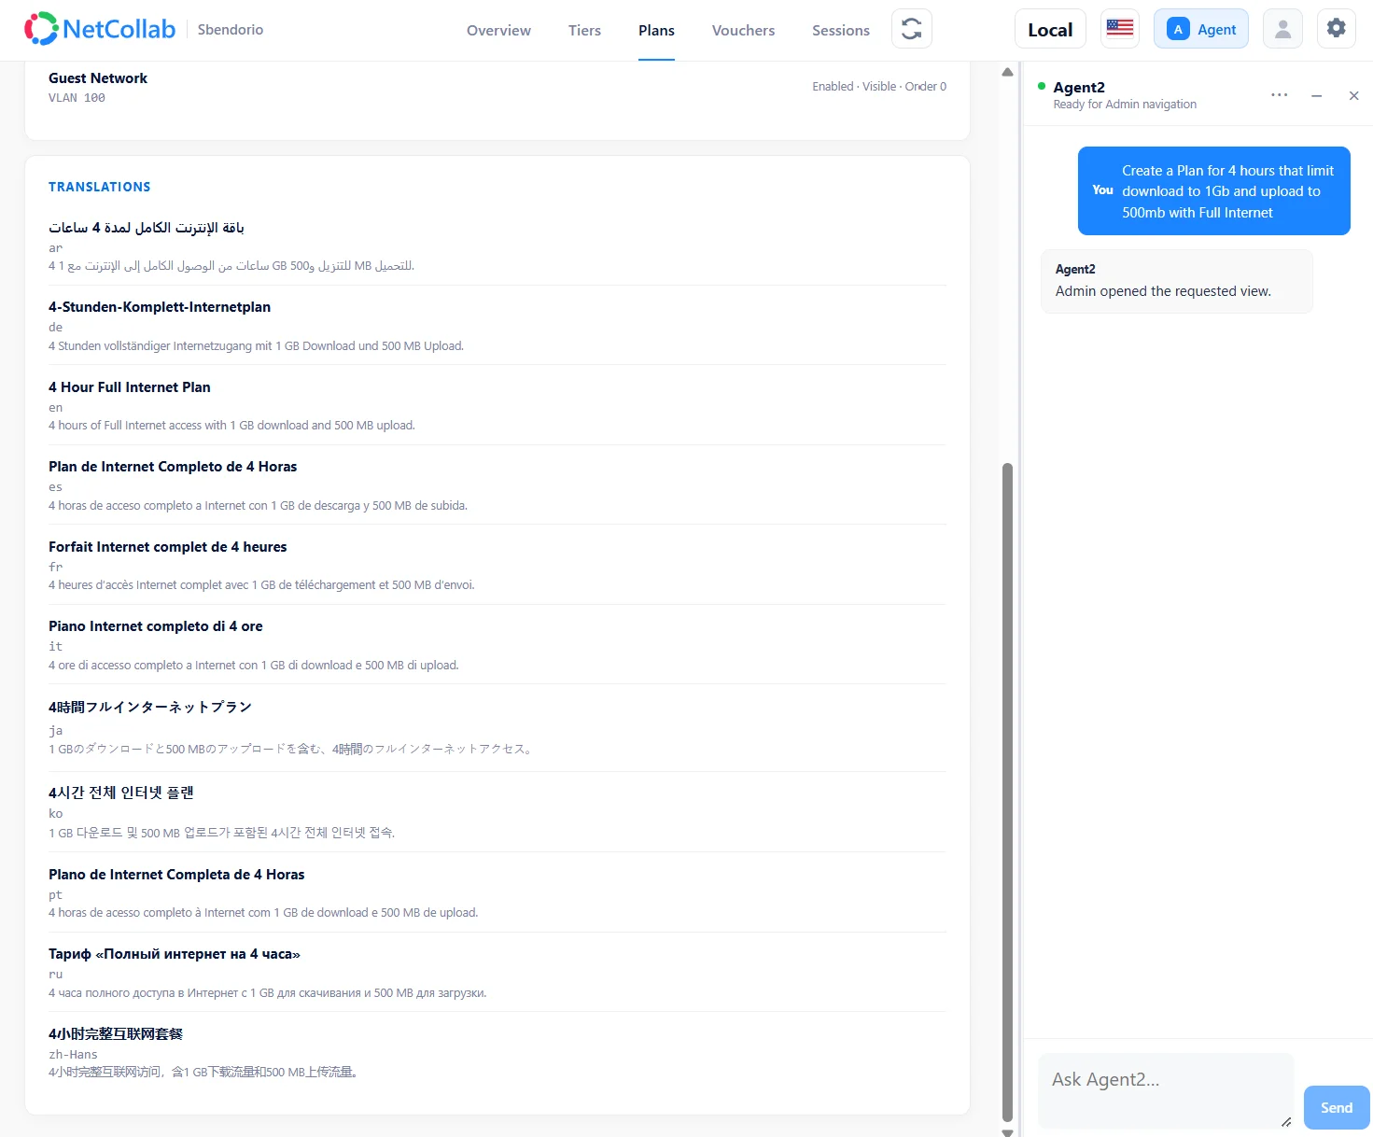Viewport: 1373px width, 1137px height.
Task: Toggle the Agent button
Action: [1201, 29]
